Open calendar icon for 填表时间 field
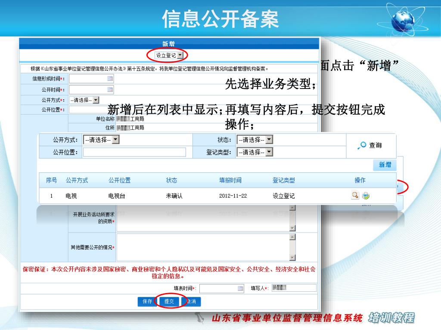Screen dimensions: 441x330 tap(240, 288)
